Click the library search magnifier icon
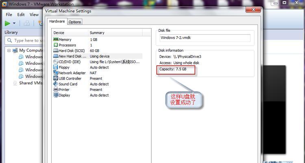 click(x=9, y=40)
